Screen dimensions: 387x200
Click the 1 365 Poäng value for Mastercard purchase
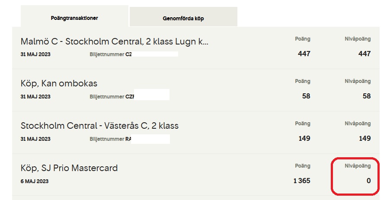pyautogui.click(x=301, y=181)
